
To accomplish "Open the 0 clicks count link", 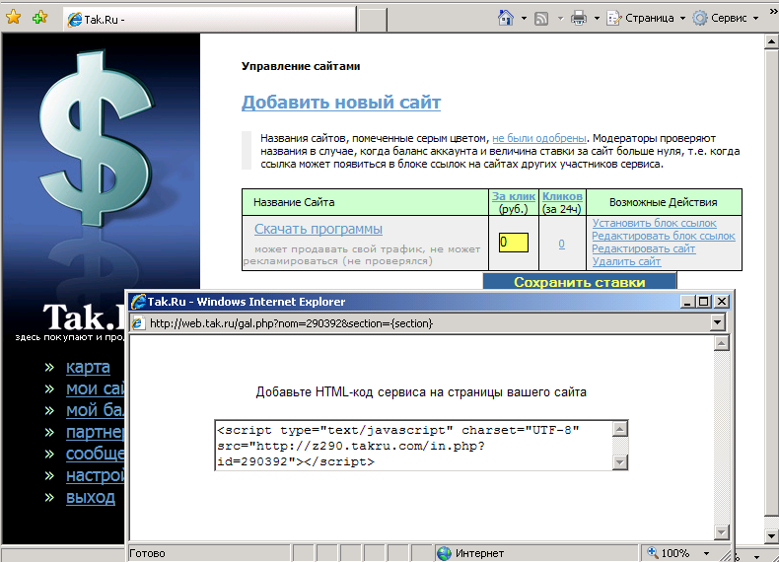I will (561, 244).
